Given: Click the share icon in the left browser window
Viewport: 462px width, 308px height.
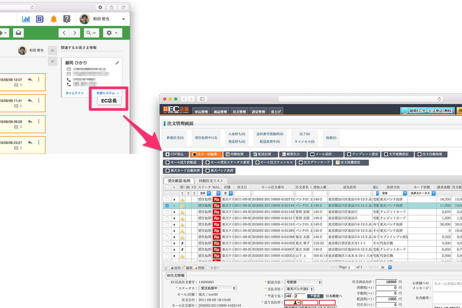Looking at the screenshot, I should [x=112, y=7].
